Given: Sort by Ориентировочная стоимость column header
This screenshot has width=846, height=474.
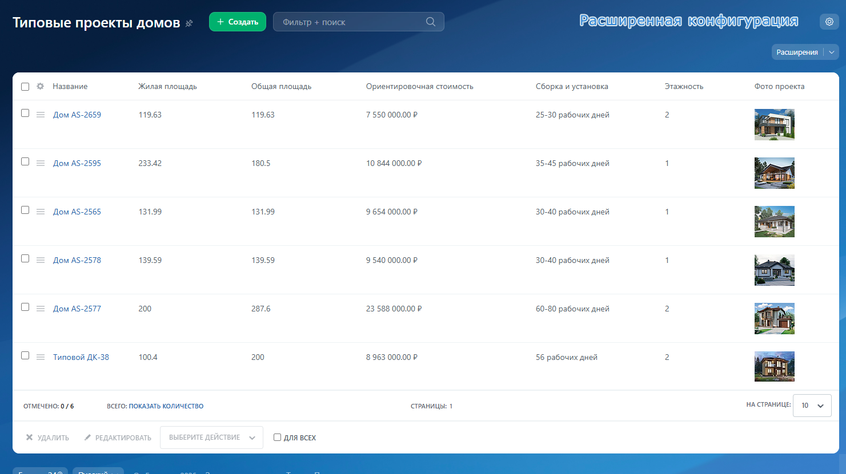Looking at the screenshot, I should coord(419,86).
